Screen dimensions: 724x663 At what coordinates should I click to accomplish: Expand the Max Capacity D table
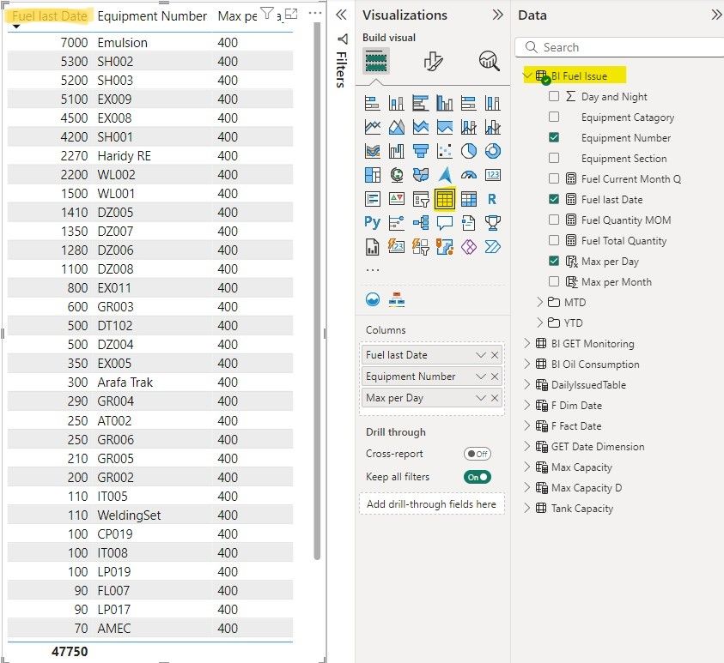pyautogui.click(x=527, y=487)
